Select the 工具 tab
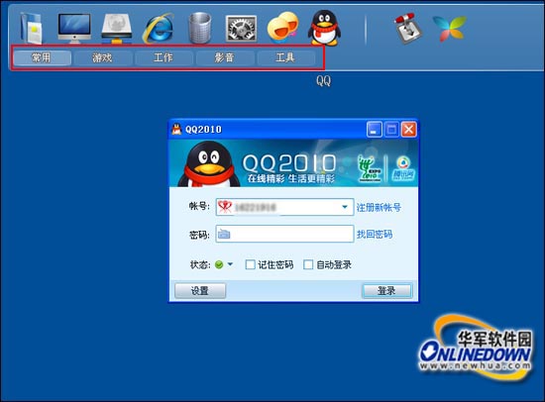Screen dimensions: 545x402 pyautogui.click(x=285, y=57)
